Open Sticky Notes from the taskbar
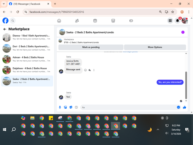 pyautogui.click(x=51, y=118)
